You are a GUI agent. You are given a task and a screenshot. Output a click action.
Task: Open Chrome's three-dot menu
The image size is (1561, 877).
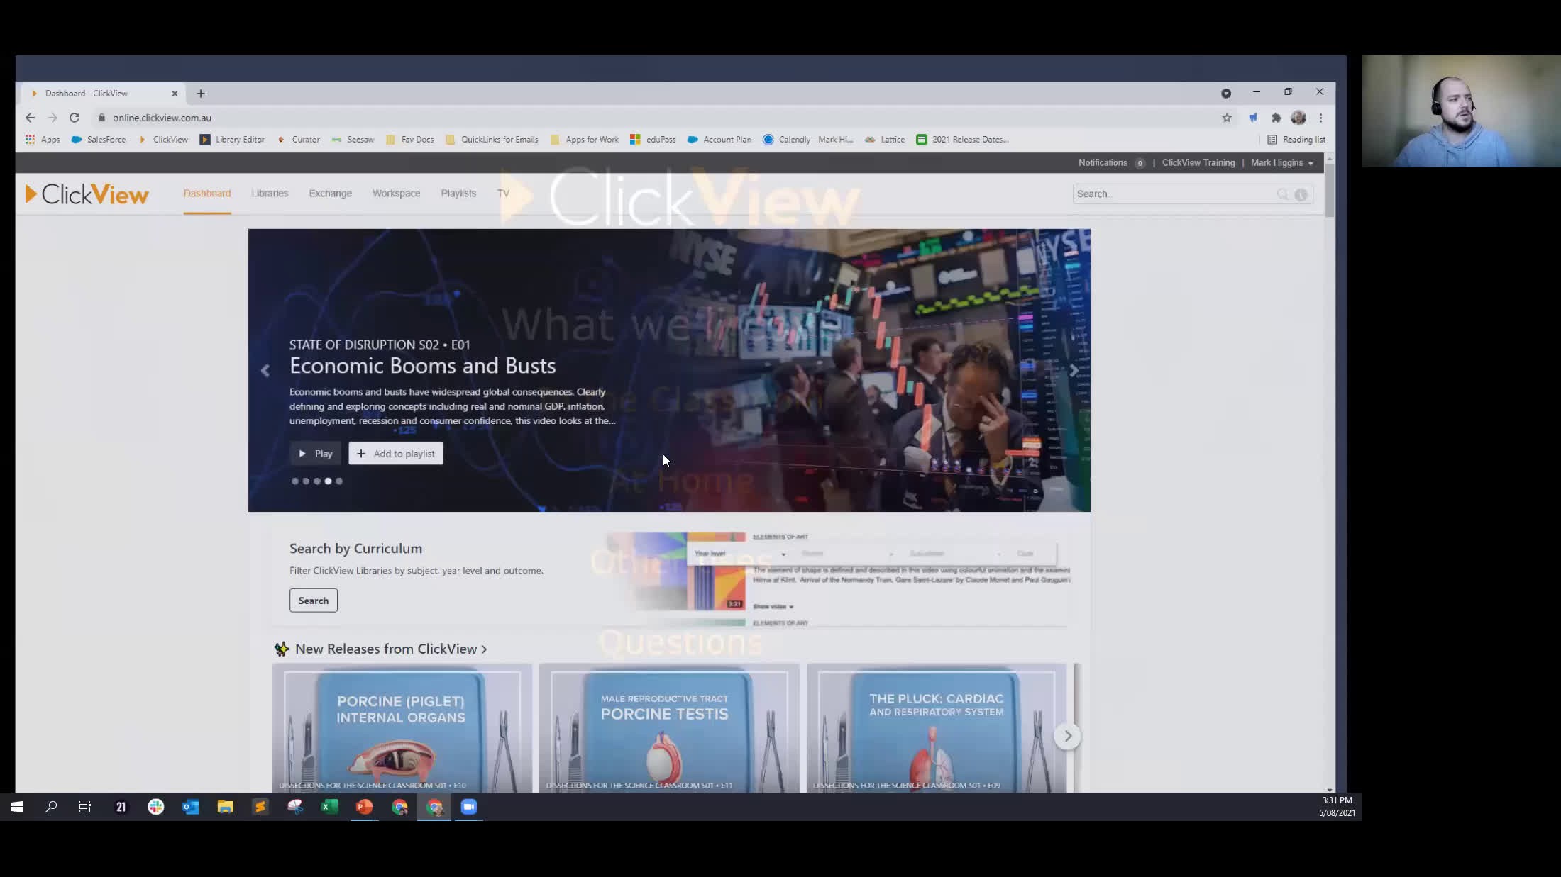pyautogui.click(x=1320, y=118)
